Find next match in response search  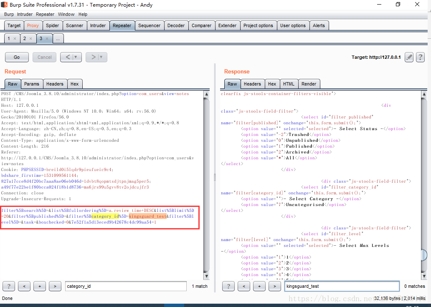[275, 286]
